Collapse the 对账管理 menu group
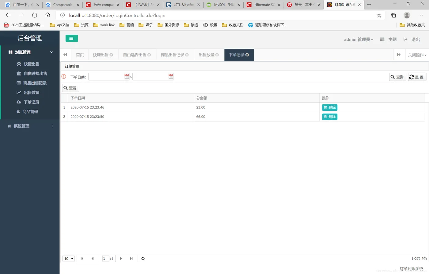The height and width of the screenshot is (274, 429). coord(30,52)
